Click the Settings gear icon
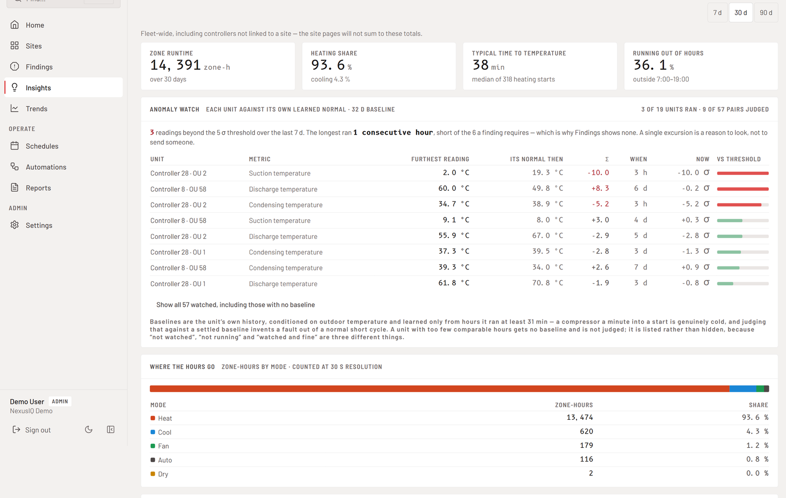 coord(15,225)
